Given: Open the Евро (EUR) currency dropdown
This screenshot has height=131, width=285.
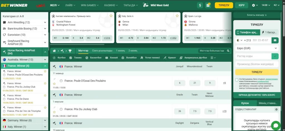Looking at the screenshot, I should click(257, 48).
